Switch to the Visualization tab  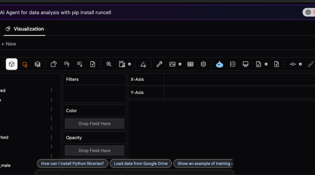click(24, 29)
